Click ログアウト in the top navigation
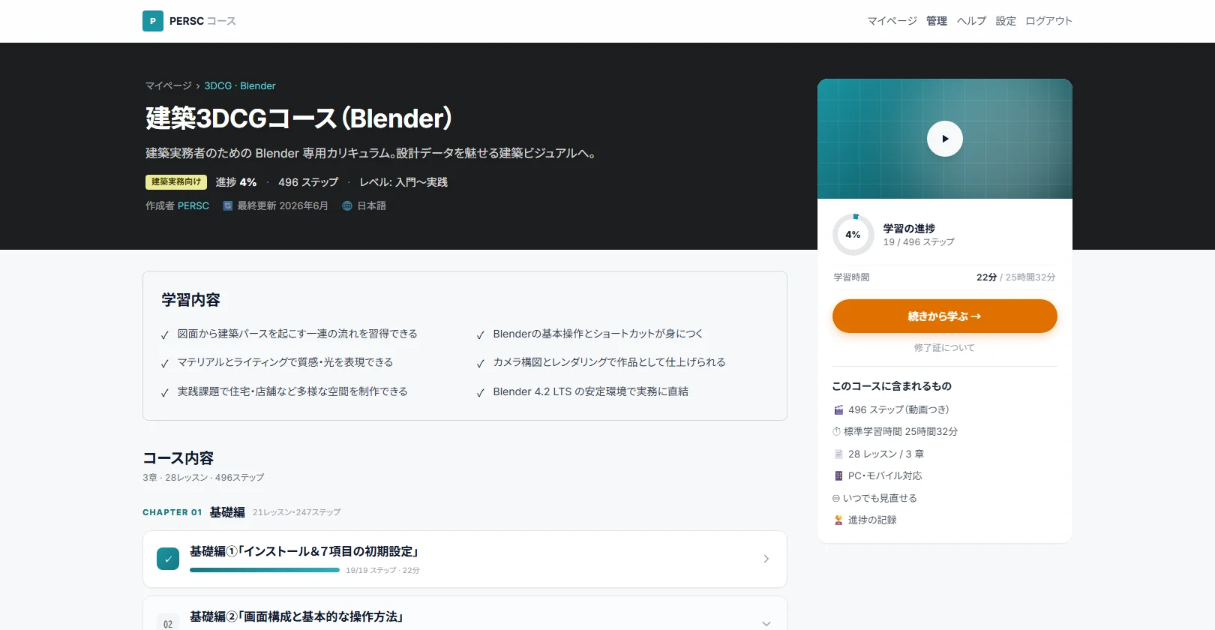The height and width of the screenshot is (630, 1215). [1049, 21]
